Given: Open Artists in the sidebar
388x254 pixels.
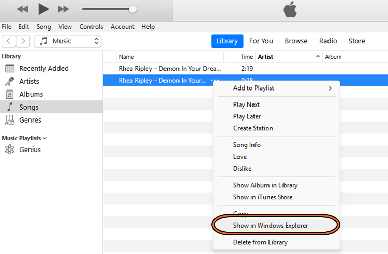Looking at the screenshot, I should [x=51, y=81].
